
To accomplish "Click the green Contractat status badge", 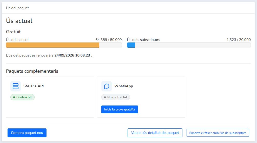I will point(22,97).
